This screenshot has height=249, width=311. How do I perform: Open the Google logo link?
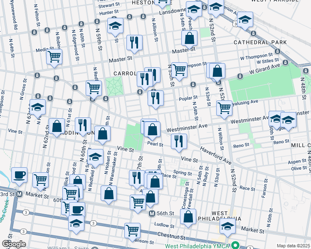(14, 244)
